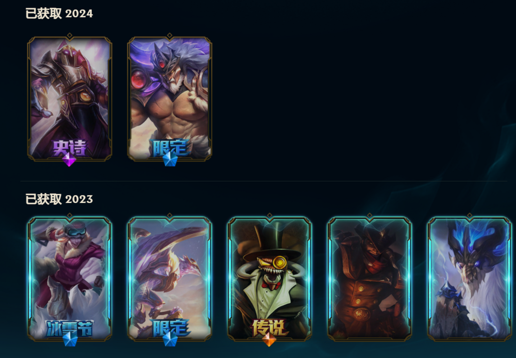Open the snow goggles girl skin card

coord(70,278)
